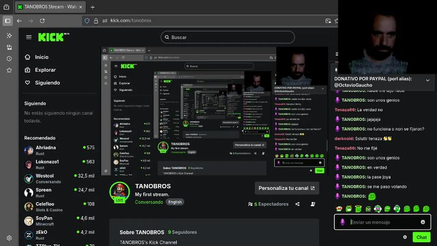Click the padlock site security icon
Screen dimensions: 437x246
(96, 21)
